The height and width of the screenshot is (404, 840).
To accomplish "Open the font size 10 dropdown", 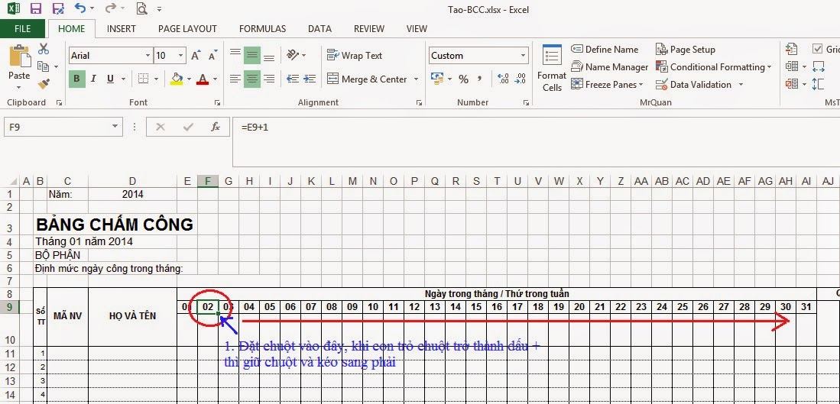I will (x=181, y=55).
